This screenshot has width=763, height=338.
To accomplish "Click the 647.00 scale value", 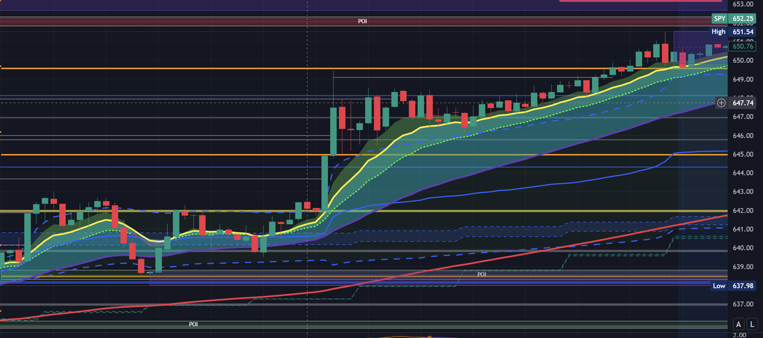I will 743,117.
